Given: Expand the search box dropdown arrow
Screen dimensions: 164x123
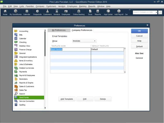Looking at the screenshot, I should [156, 12].
